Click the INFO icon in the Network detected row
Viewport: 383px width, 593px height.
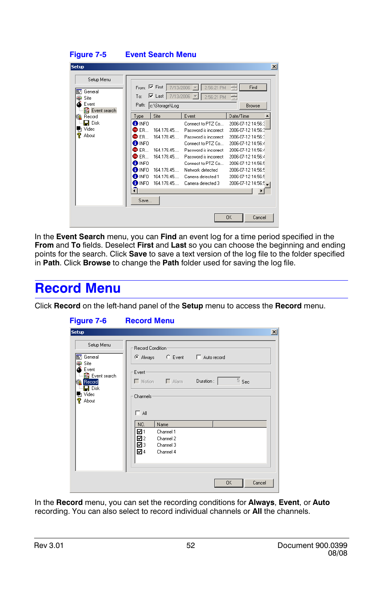pos(135,170)
